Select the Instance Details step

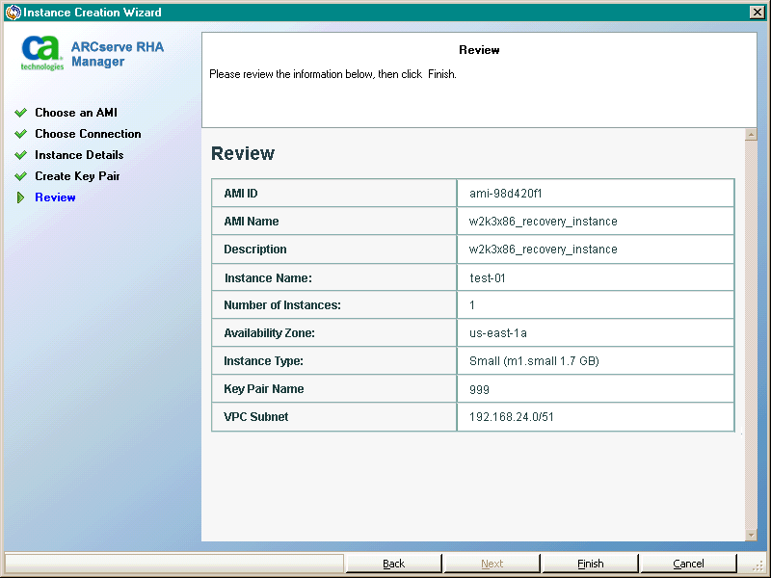pyautogui.click(x=79, y=155)
